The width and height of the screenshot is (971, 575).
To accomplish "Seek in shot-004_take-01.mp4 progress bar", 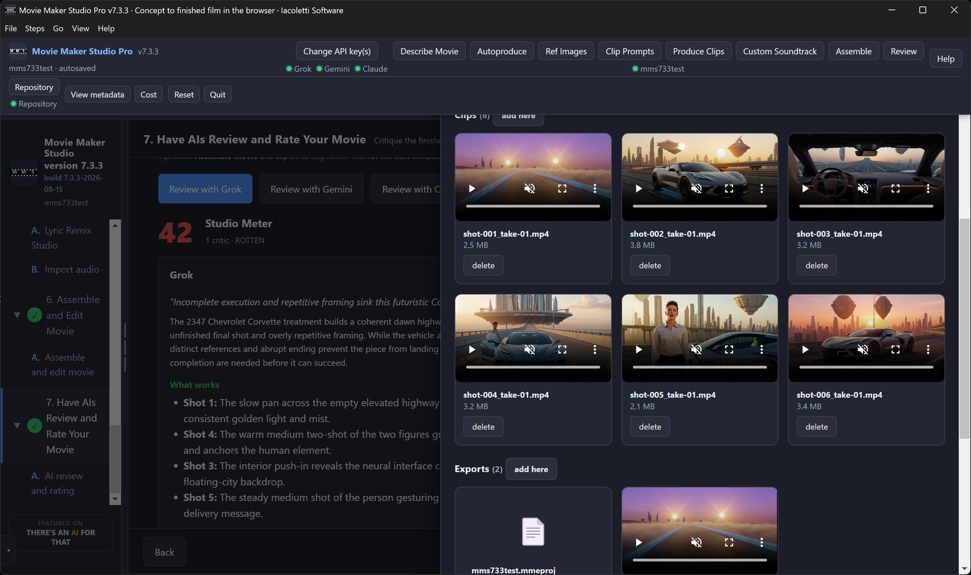I will (533, 367).
